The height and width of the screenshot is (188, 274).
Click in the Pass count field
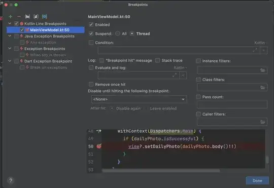tap(232, 104)
